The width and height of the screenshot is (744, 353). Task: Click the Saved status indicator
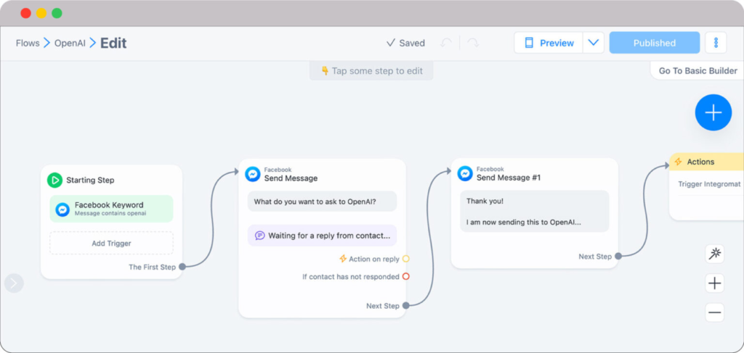405,43
